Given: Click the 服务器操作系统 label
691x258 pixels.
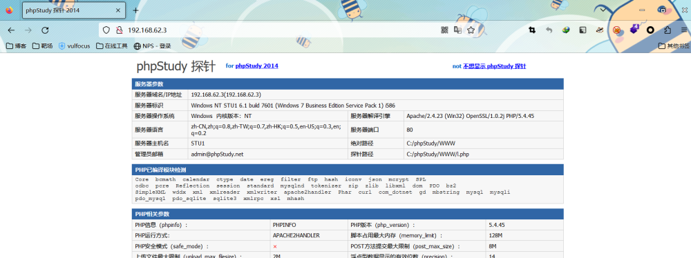Looking at the screenshot, I should coord(155,116).
